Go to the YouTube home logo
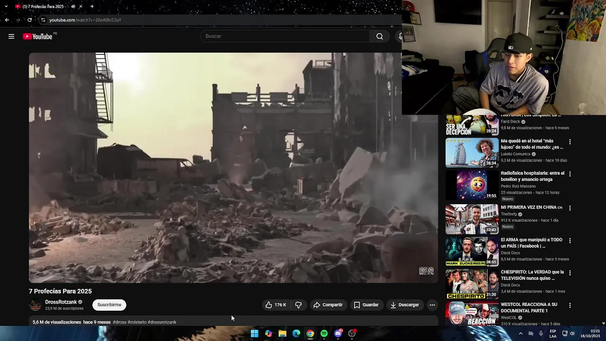The height and width of the screenshot is (341, 606). click(38, 36)
